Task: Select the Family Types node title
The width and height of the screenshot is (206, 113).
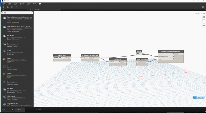Action: (62, 55)
